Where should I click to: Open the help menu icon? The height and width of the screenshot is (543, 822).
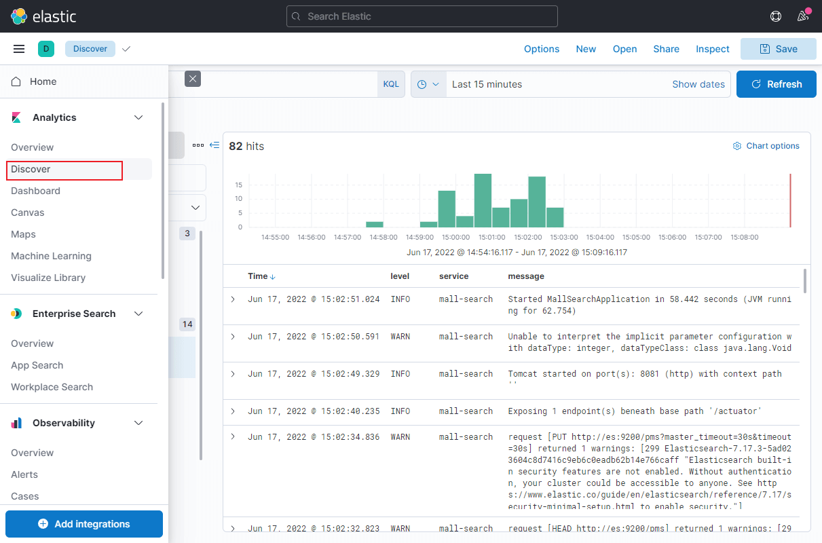click(x=777, y=16)
